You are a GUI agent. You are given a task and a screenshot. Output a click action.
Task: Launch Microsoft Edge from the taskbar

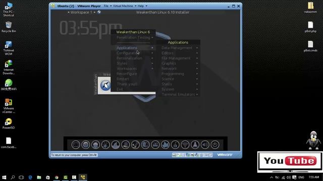pos(30,177)
